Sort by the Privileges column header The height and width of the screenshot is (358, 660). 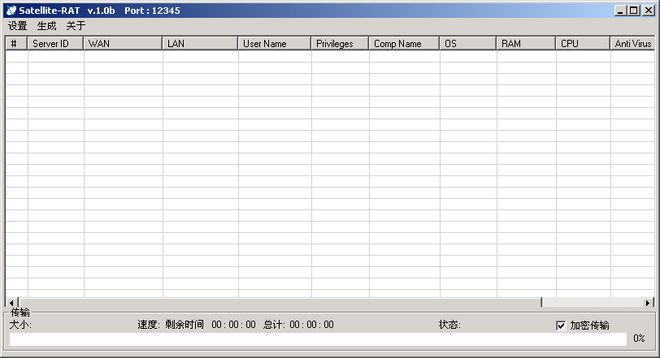point(340,44)
